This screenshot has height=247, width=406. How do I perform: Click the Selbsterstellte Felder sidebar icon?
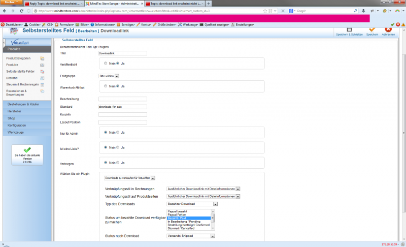point(42,72)
